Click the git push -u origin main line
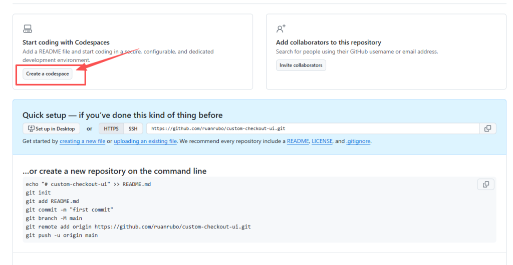Image resolution: width=513 pixels, height=265 pixels. click(x=62, y=235)
